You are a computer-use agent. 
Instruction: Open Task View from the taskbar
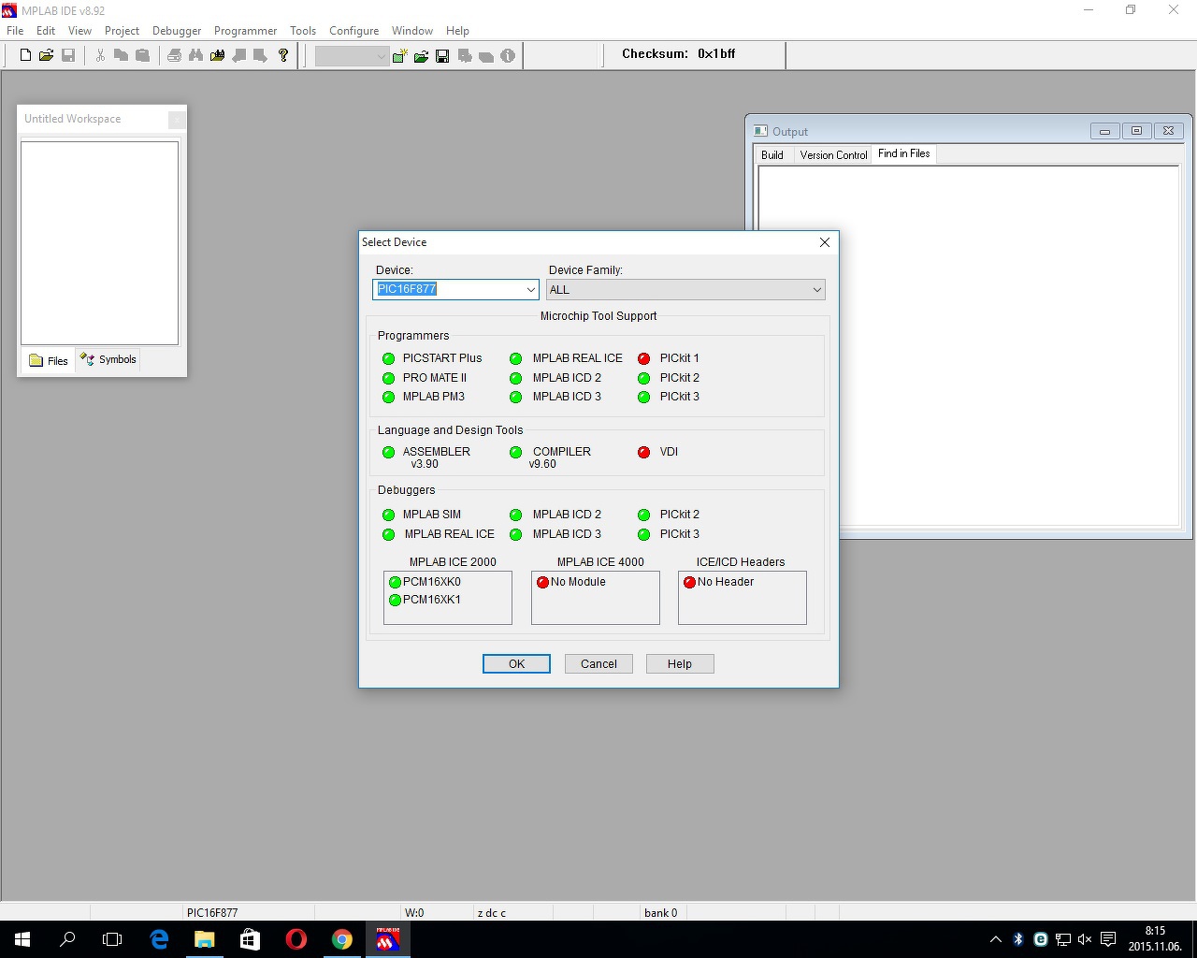click(x=112, y=939)
